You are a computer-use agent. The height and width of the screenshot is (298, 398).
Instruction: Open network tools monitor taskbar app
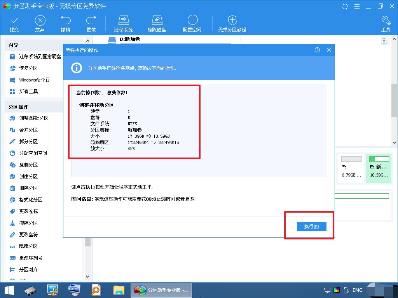point(53,290)
